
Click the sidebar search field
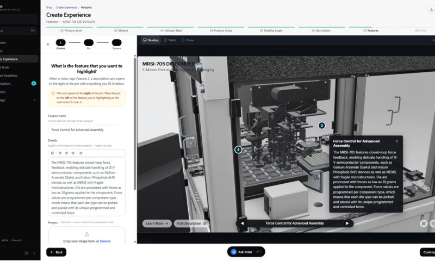click(18, 31)
